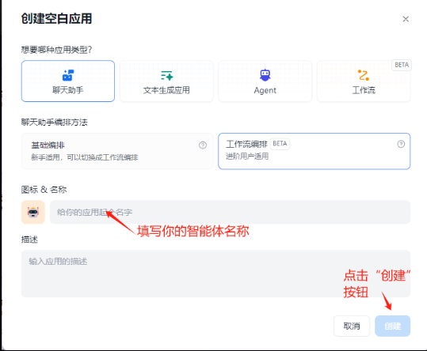Click BETA badge on 工作流 card
The image size is (427, 351).
pos(402,65)
